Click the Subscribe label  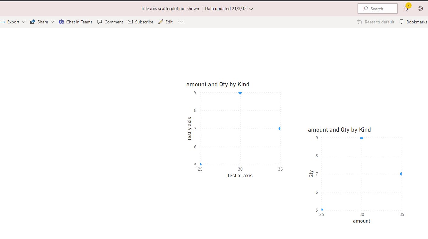point(144,22)
